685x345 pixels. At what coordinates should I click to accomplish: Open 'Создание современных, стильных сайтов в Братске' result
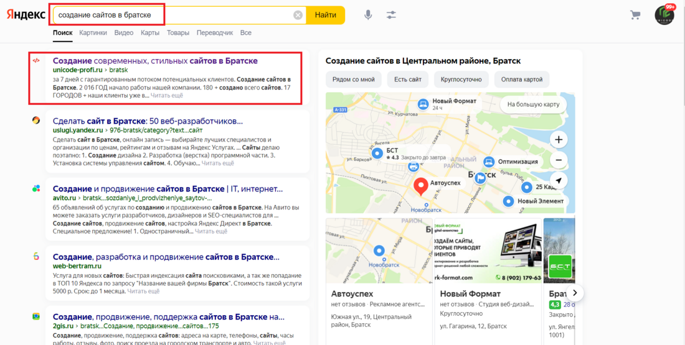point(155,61)
